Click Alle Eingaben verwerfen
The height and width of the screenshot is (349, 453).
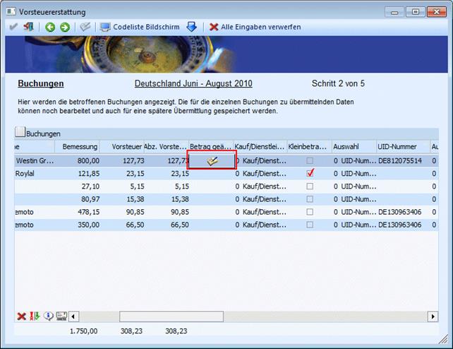(x=255, y=27)
